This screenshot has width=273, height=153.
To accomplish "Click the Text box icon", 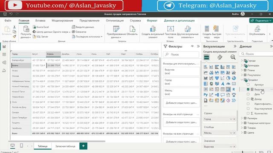I will [171, 32].
